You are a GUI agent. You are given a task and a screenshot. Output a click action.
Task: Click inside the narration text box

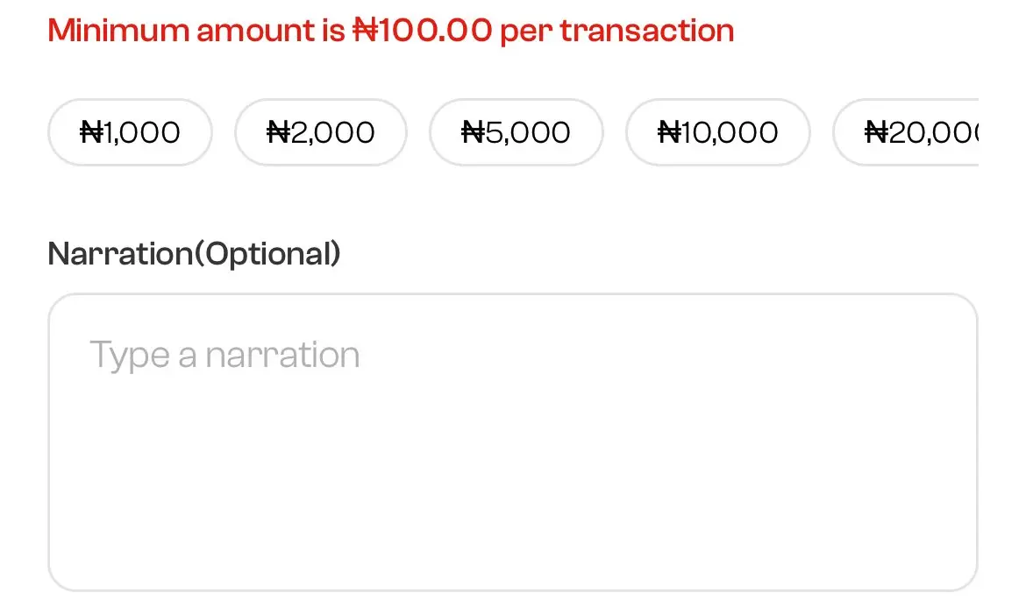512,442
